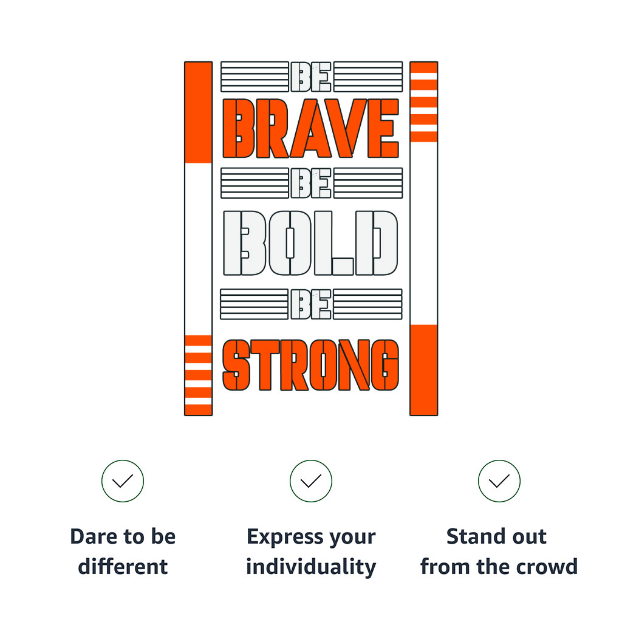Click the checkmark icon above "Dare to be different"

(x=123, y=481)
